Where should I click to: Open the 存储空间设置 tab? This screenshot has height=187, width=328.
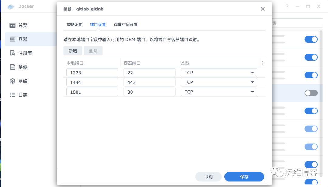(126, 25)
